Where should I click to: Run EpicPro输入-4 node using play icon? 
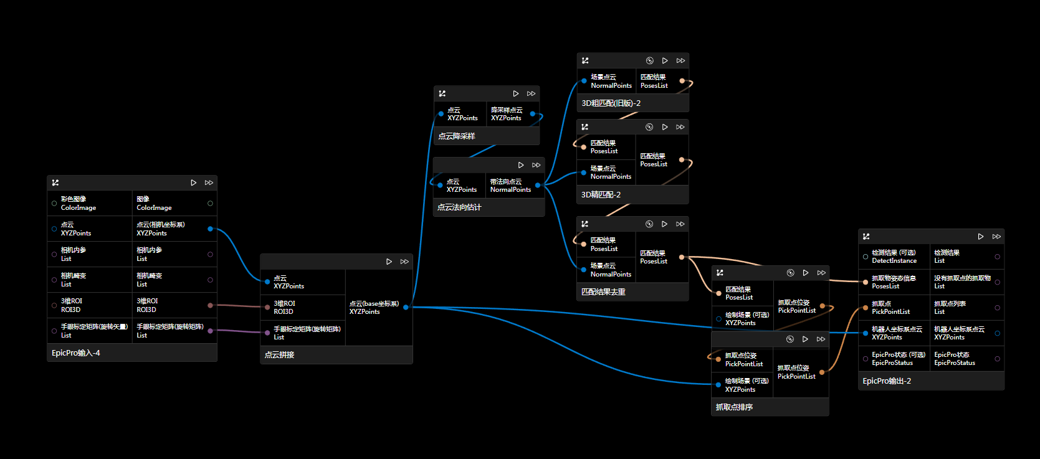click(194, 182)
